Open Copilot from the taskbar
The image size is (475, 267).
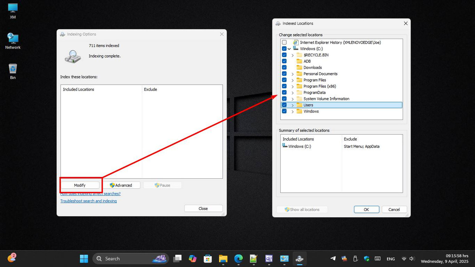[193, 258]
